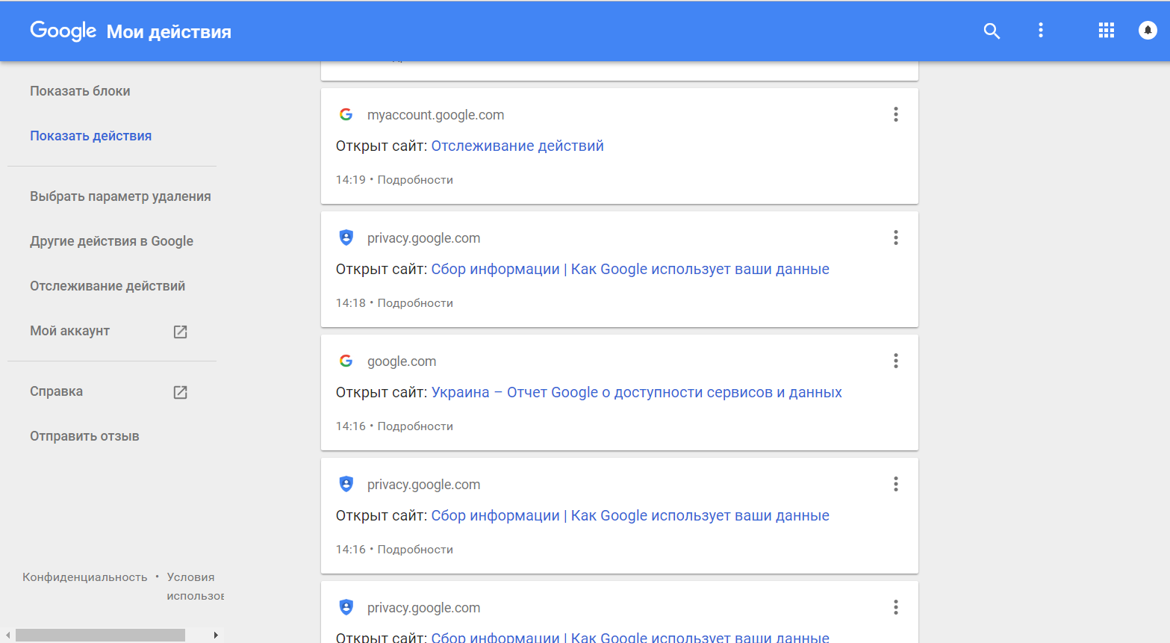Open the external link icon beside Мой аккаунт
The image size is (1170, 643).
click(x=181, y=332)
